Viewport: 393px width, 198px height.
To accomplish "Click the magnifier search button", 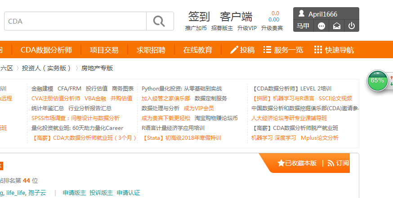I will 160,21.
